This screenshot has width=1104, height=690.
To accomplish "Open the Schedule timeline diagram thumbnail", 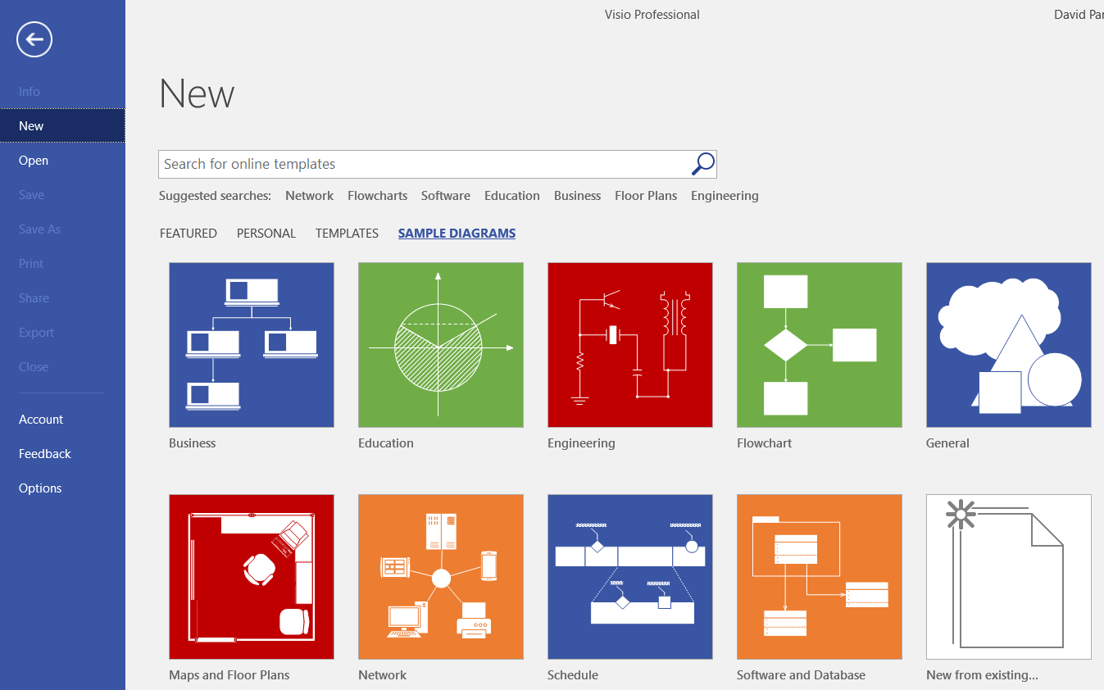I will click(630, 577).
